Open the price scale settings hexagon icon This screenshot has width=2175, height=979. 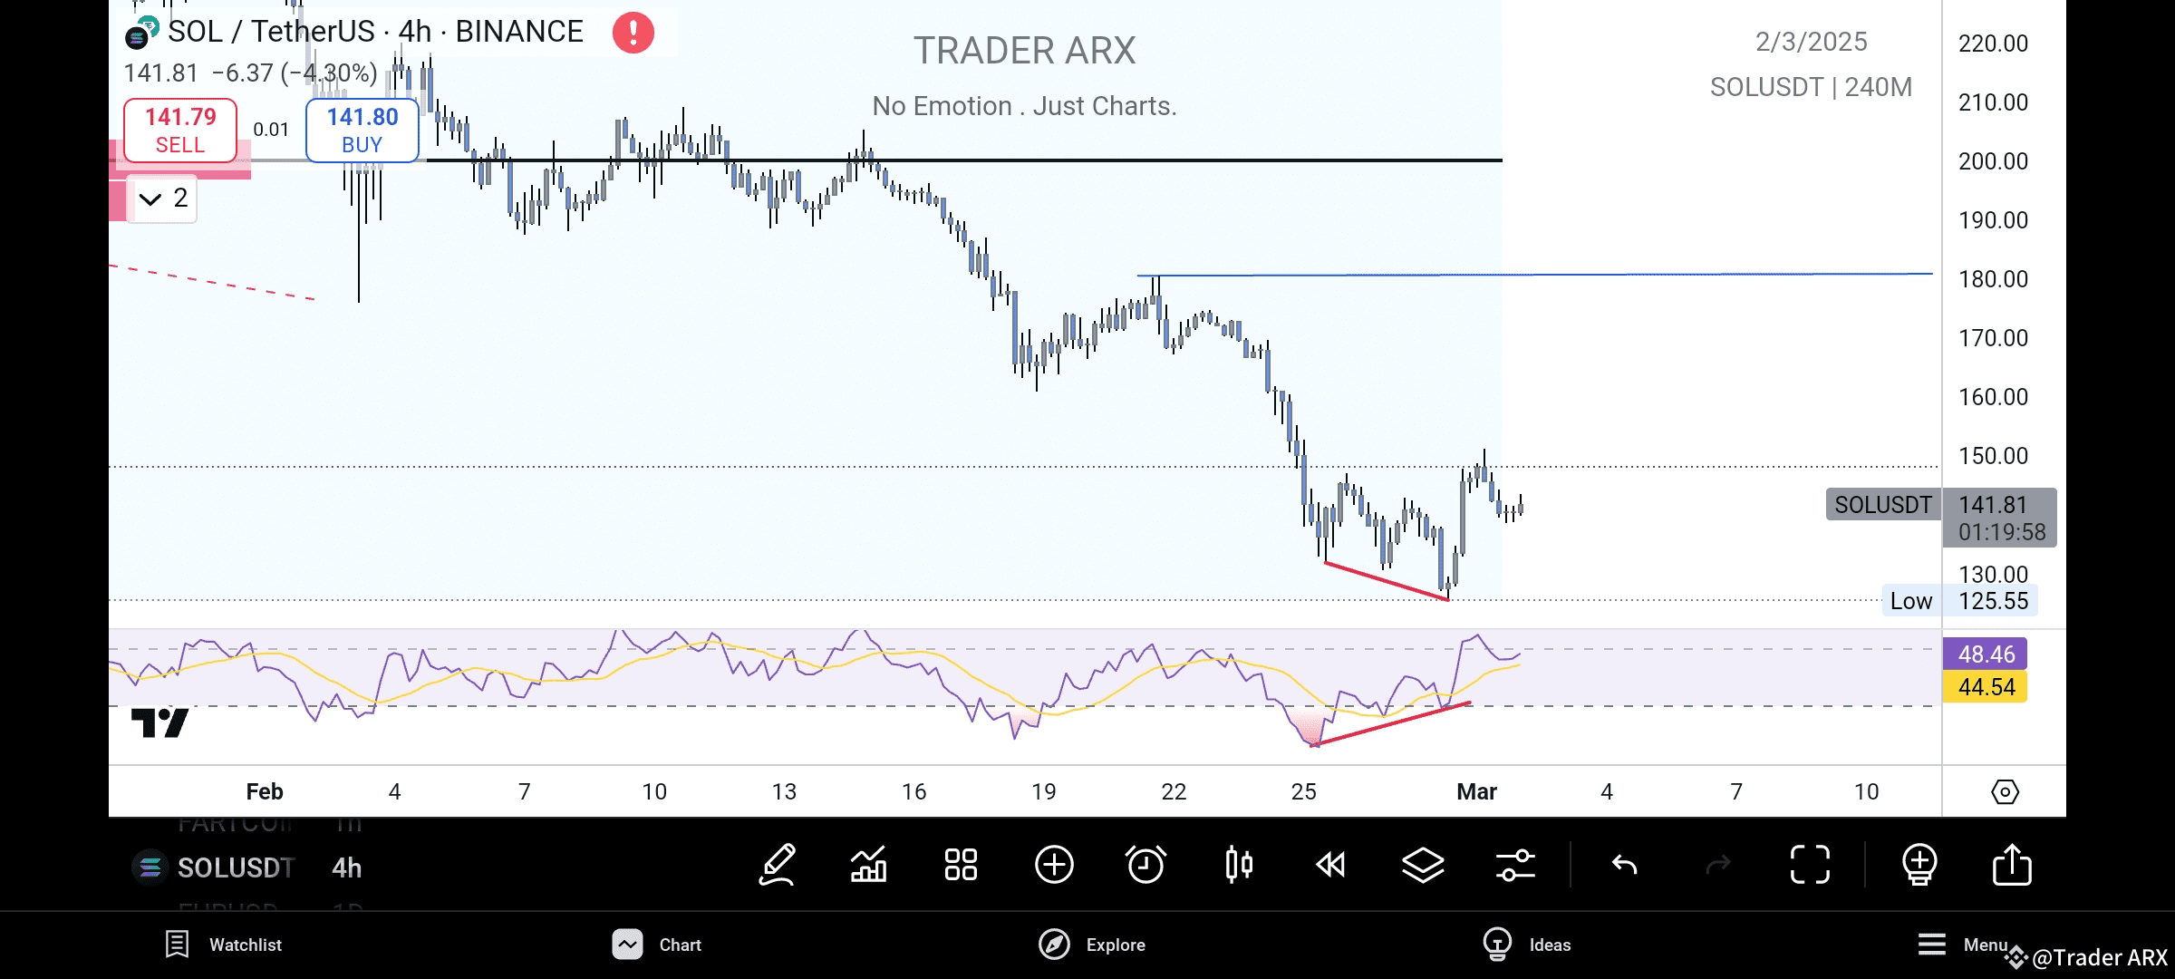(2005, 791)
